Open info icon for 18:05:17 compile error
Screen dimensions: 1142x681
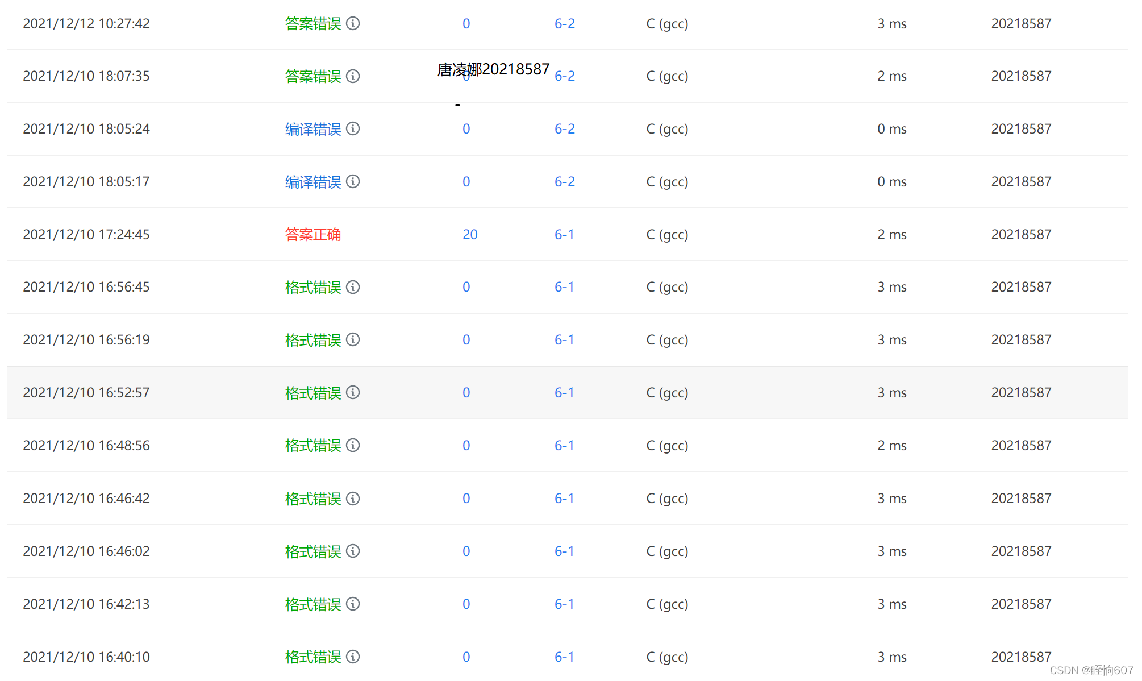(x=353, y=181)
